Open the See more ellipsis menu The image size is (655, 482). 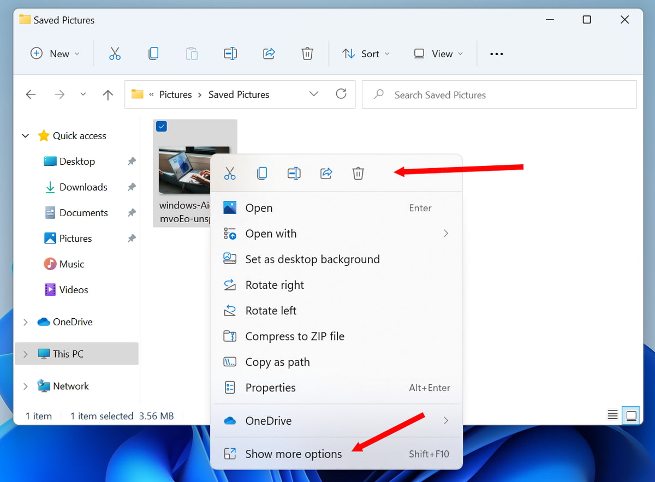[x=496, y=54]
